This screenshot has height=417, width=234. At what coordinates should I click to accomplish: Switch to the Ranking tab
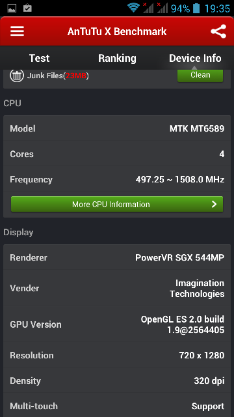pyautogui.click(x=117, y=58)
